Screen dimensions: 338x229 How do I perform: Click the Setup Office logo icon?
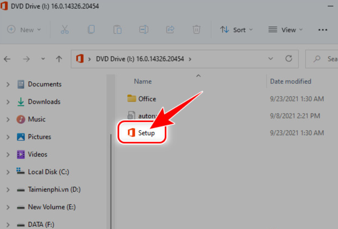point(131,132)
